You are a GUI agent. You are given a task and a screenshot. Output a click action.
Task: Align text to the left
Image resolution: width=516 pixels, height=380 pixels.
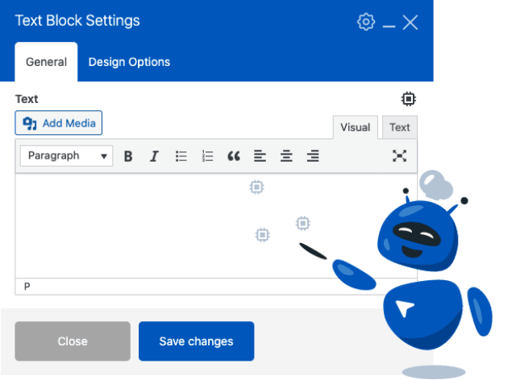click(x=260, y=156)
